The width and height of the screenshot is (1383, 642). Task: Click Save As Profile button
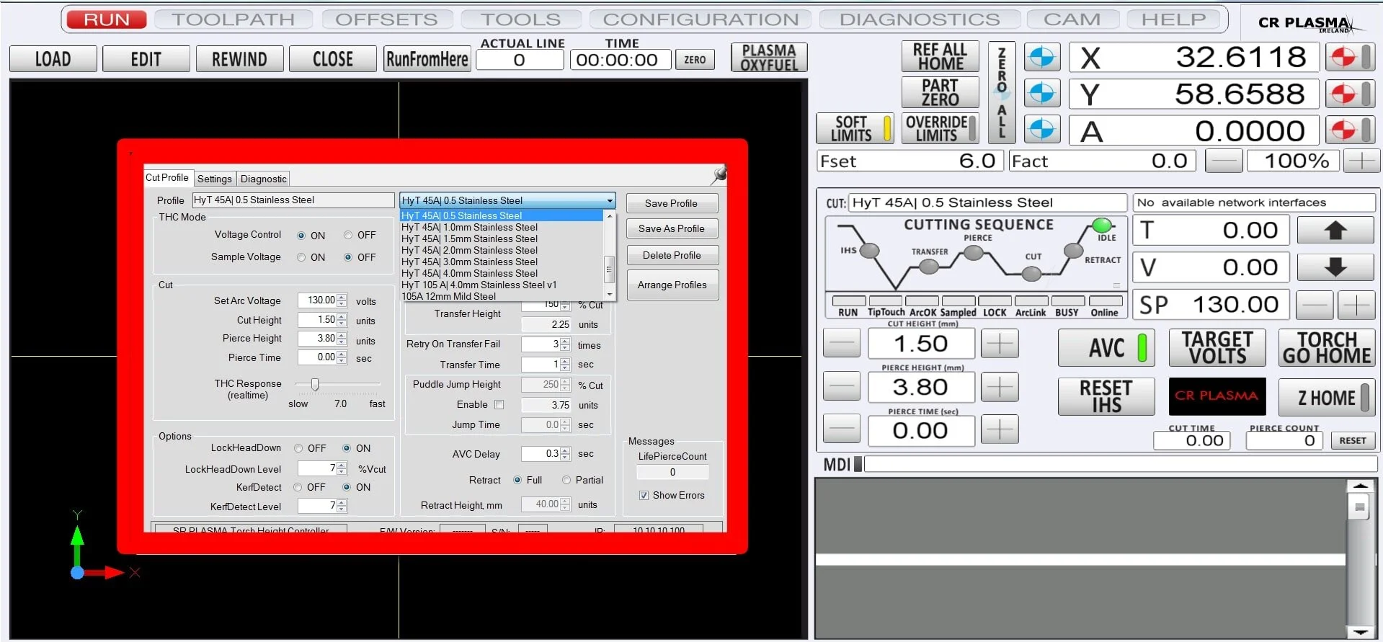click(672, 228)
